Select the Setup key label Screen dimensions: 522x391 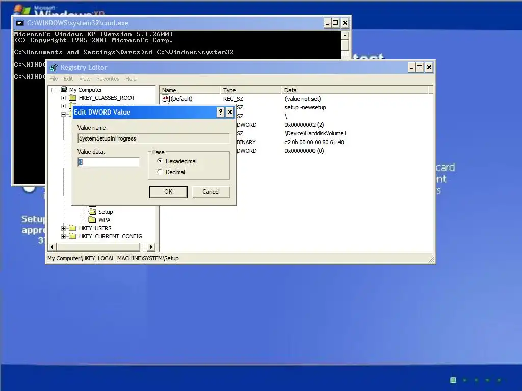(x=106, y=212)
